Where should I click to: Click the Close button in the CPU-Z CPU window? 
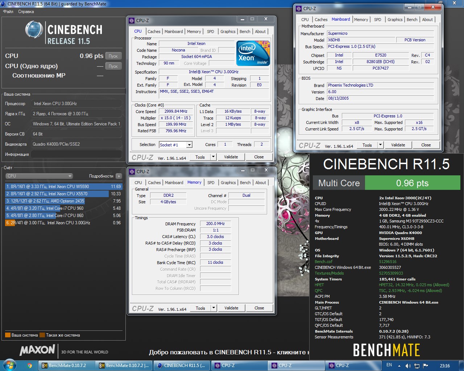click(259, 157)
